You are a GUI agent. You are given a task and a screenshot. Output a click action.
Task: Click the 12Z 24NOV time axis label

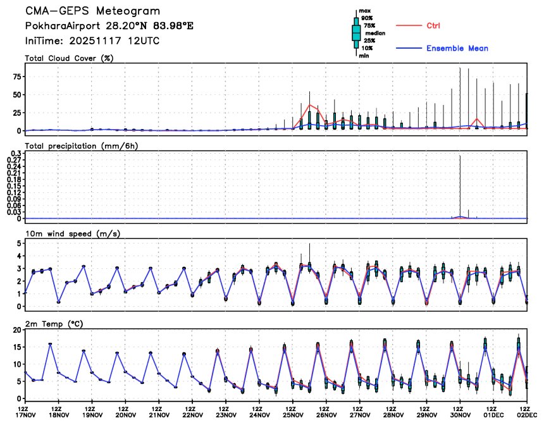259,412
